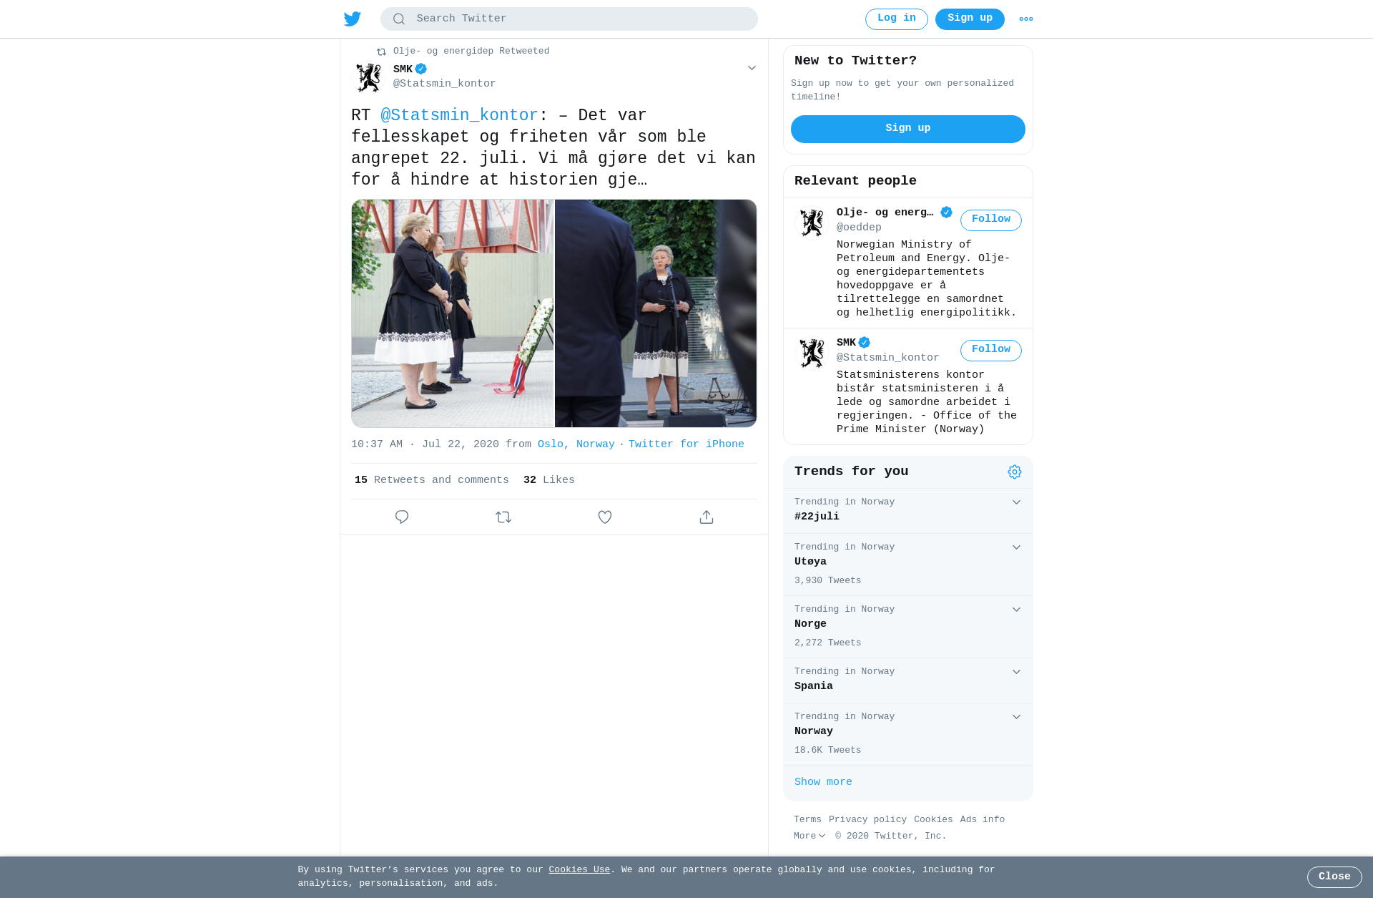Click the reply speech bubble icon
Screen dimensions: 1373x898
click(x=402, y=517)
